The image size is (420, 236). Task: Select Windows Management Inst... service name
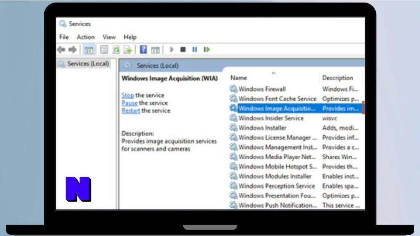tap(278, 147)
